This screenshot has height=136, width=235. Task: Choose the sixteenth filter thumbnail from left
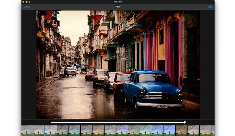[x=205, y=131]
